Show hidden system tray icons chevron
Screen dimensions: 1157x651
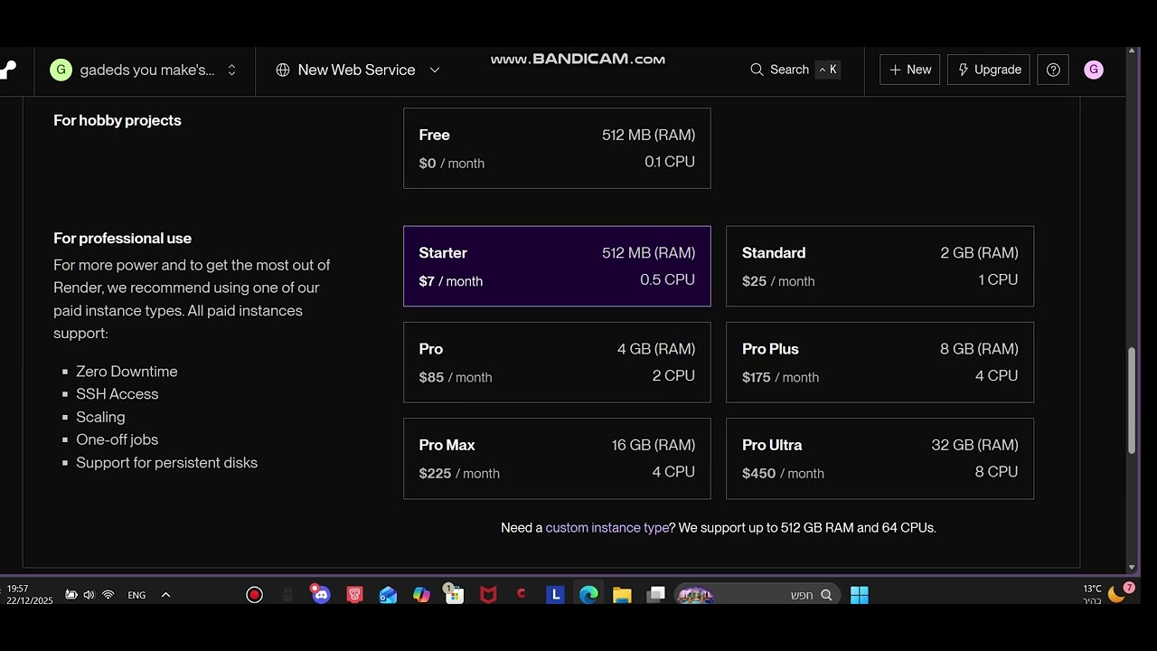coord(165,595)
